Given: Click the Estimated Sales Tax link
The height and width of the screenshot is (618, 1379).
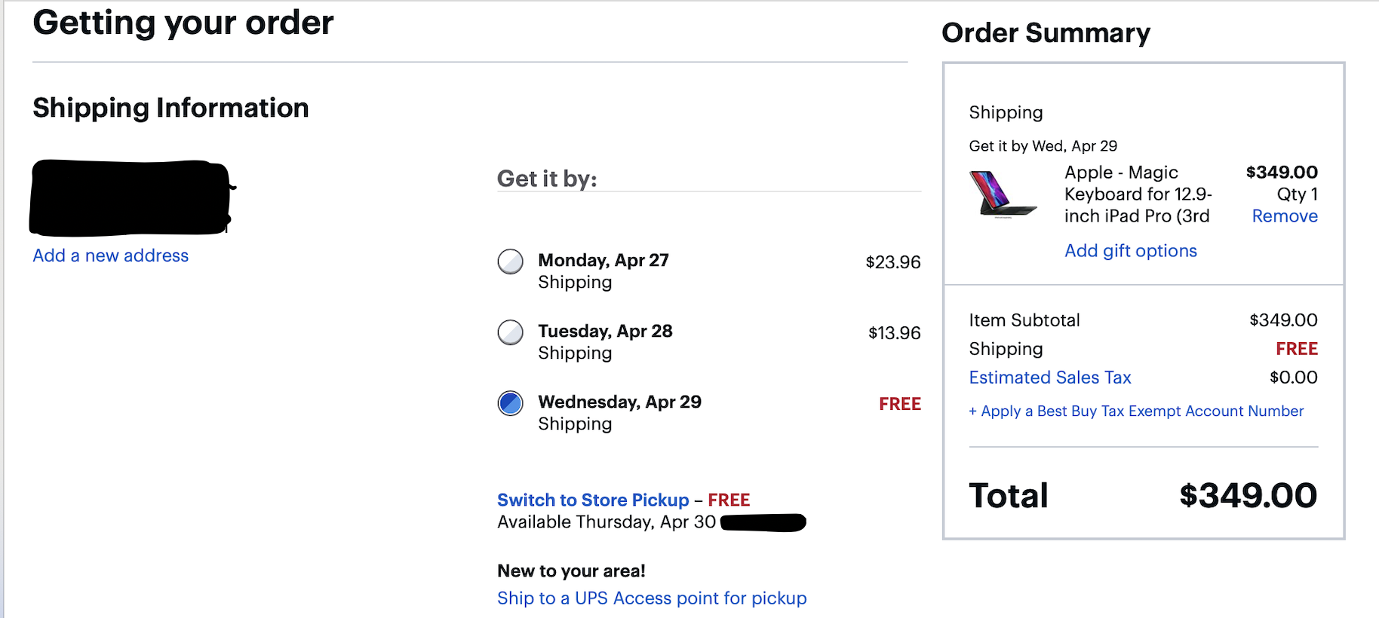Looking at the screenshot, I should tap(1049, 378).
